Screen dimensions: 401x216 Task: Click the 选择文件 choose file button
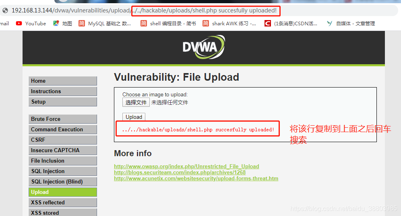coord(136,102)
